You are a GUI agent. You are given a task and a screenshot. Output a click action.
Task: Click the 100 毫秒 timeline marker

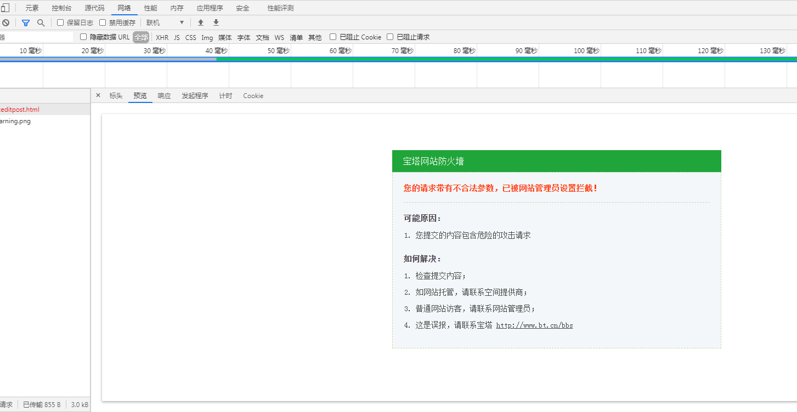tap(587, 50)
